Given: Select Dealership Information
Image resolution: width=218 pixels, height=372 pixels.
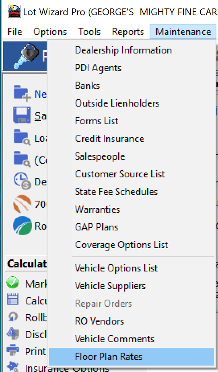Looking at the screenshot, I should pyautogui.click(x=132, y=50).
